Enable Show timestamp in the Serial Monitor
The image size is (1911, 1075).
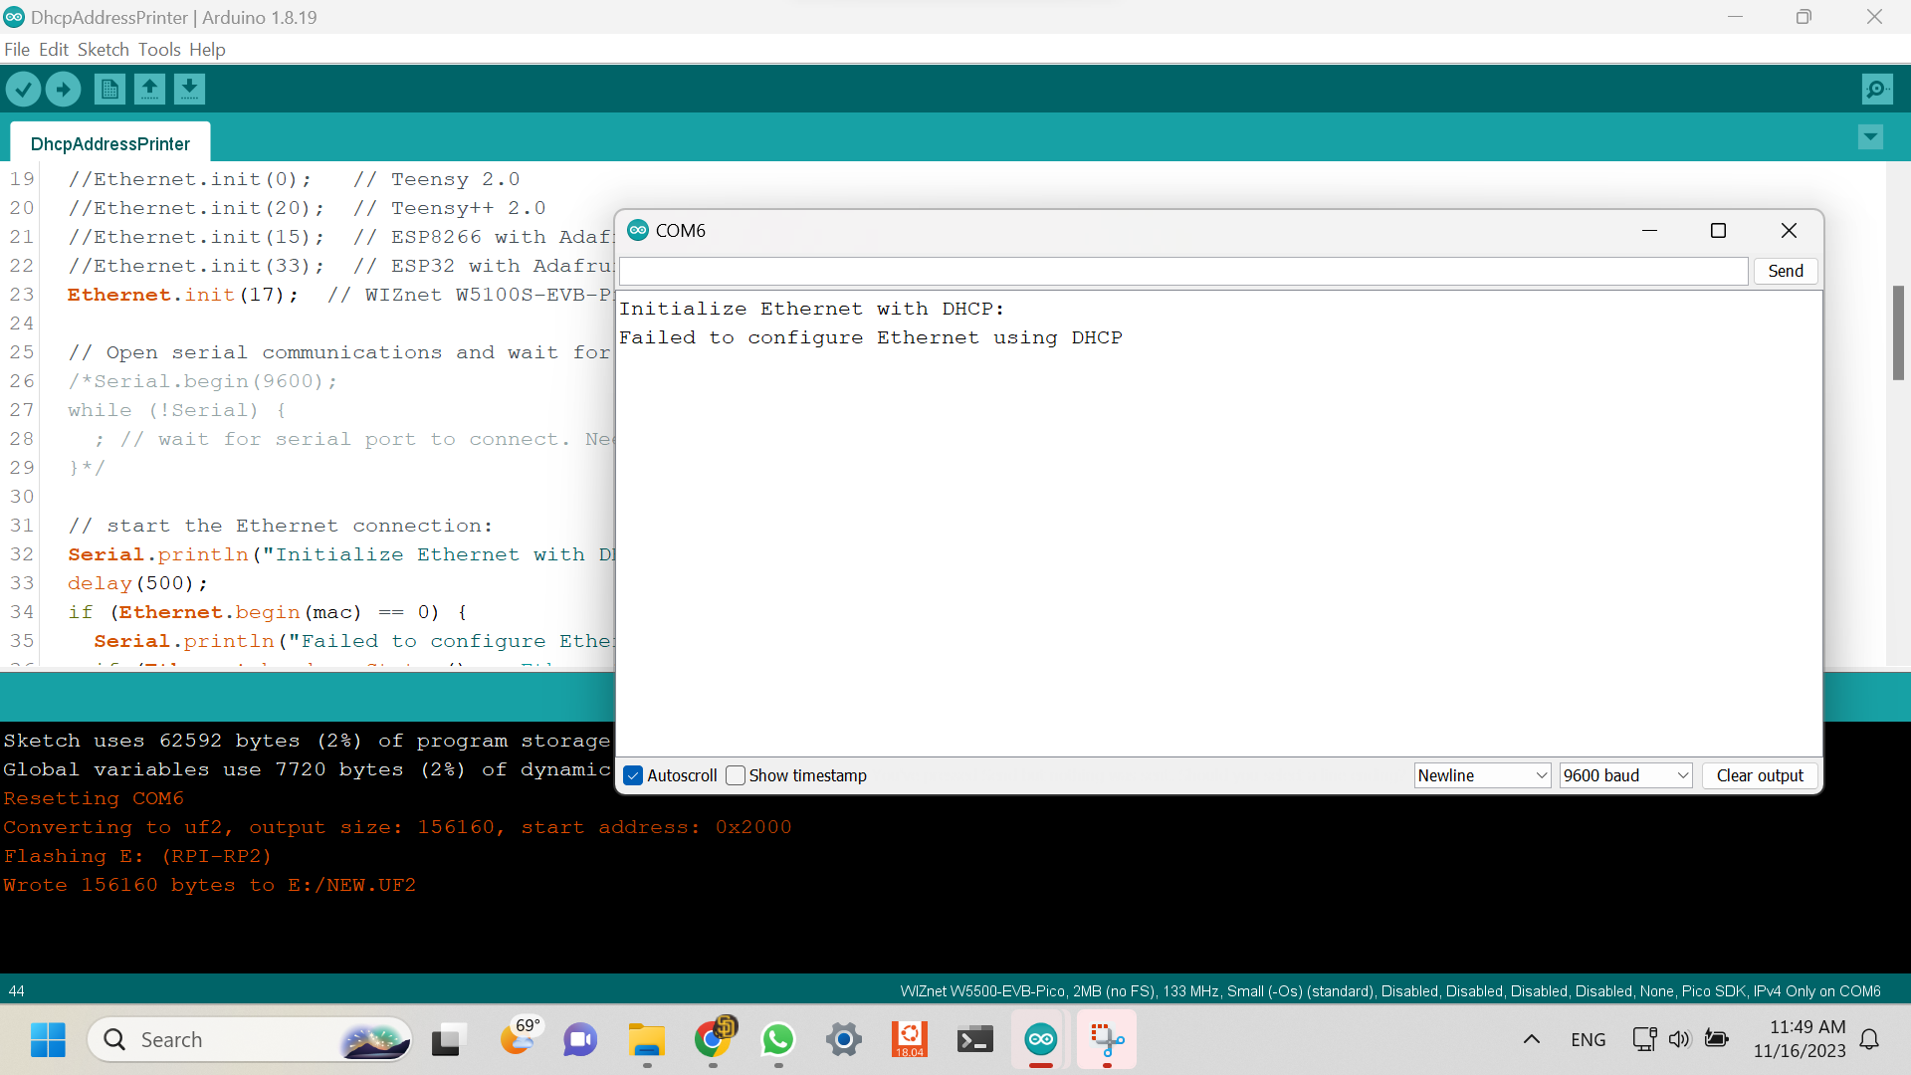coord(736,775)
